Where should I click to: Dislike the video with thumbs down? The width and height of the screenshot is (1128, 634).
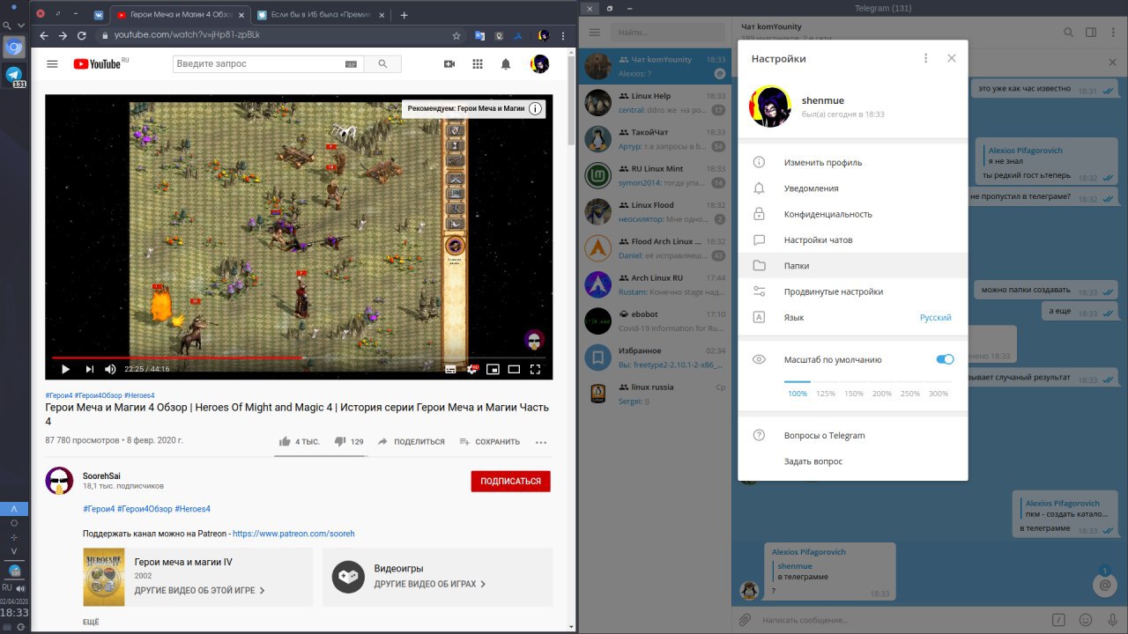tap(349, 441)
